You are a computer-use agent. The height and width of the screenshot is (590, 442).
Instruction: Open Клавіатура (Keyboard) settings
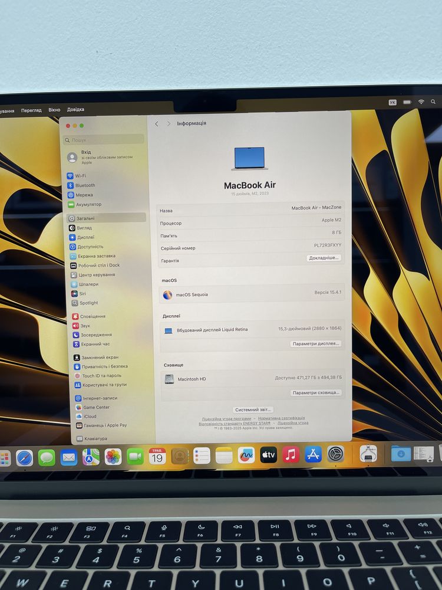(92, 438)
